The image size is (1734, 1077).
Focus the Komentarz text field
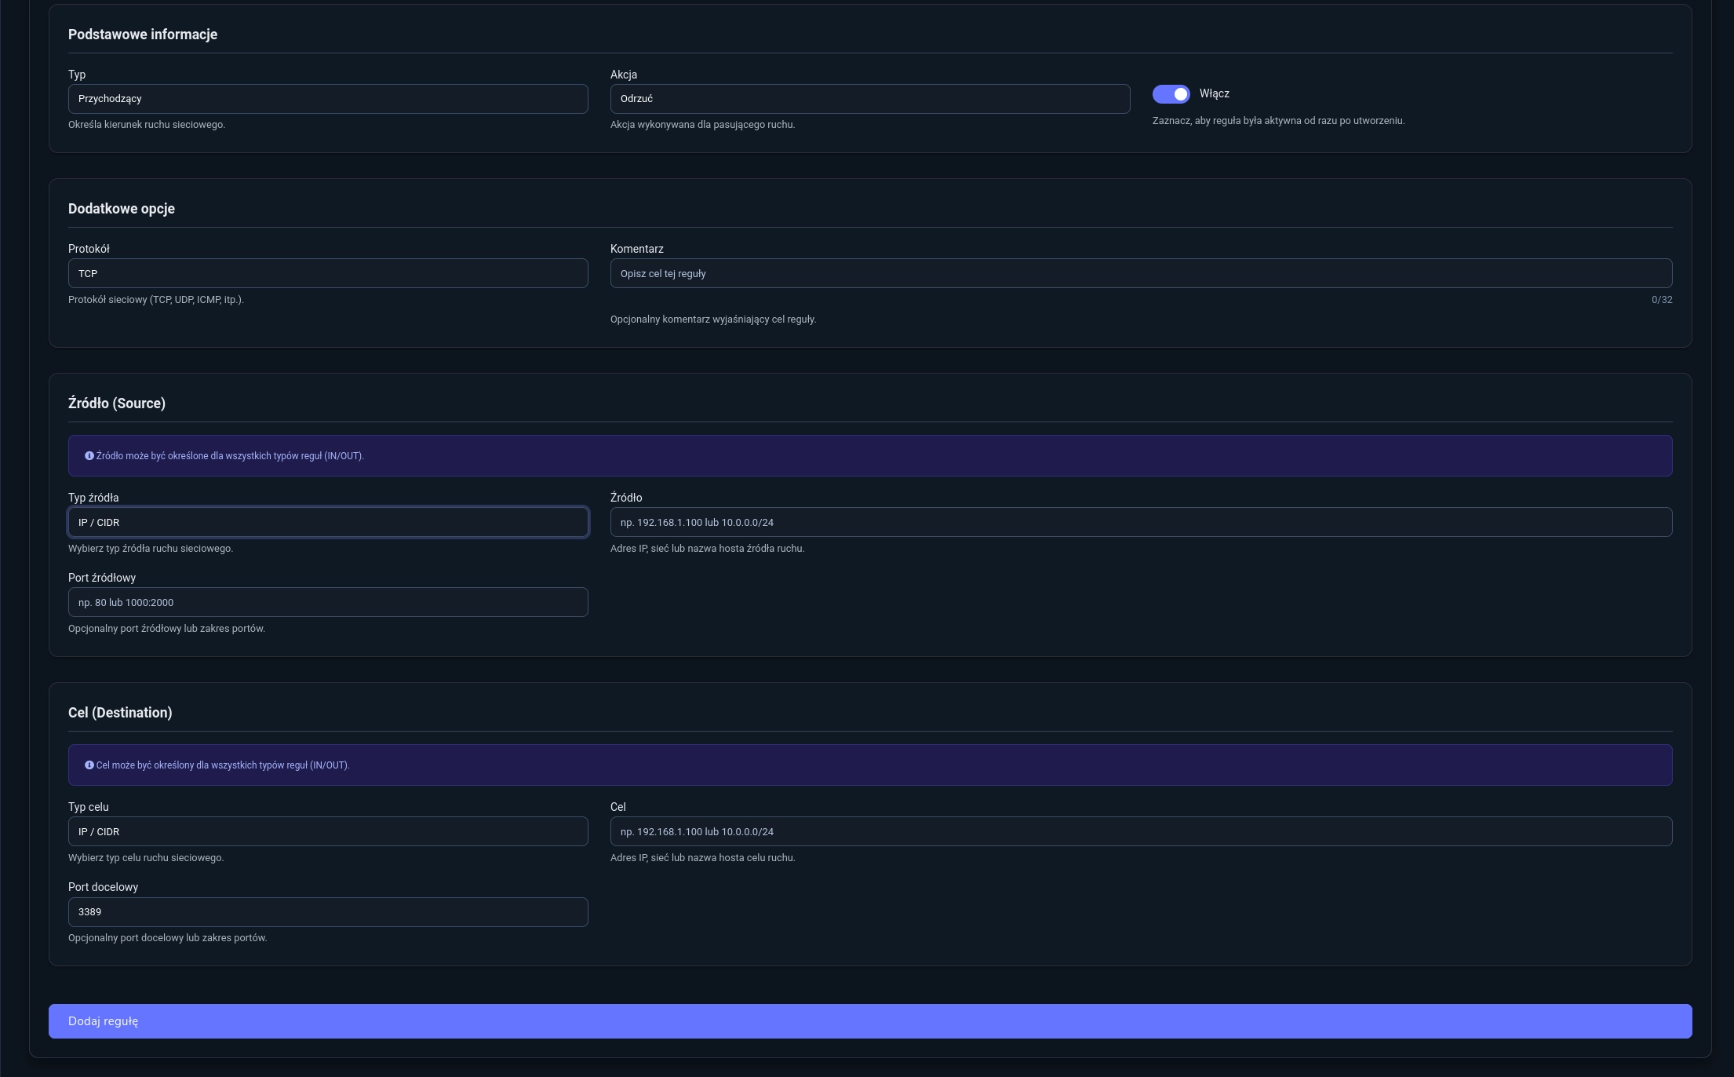click(1141, 274)
